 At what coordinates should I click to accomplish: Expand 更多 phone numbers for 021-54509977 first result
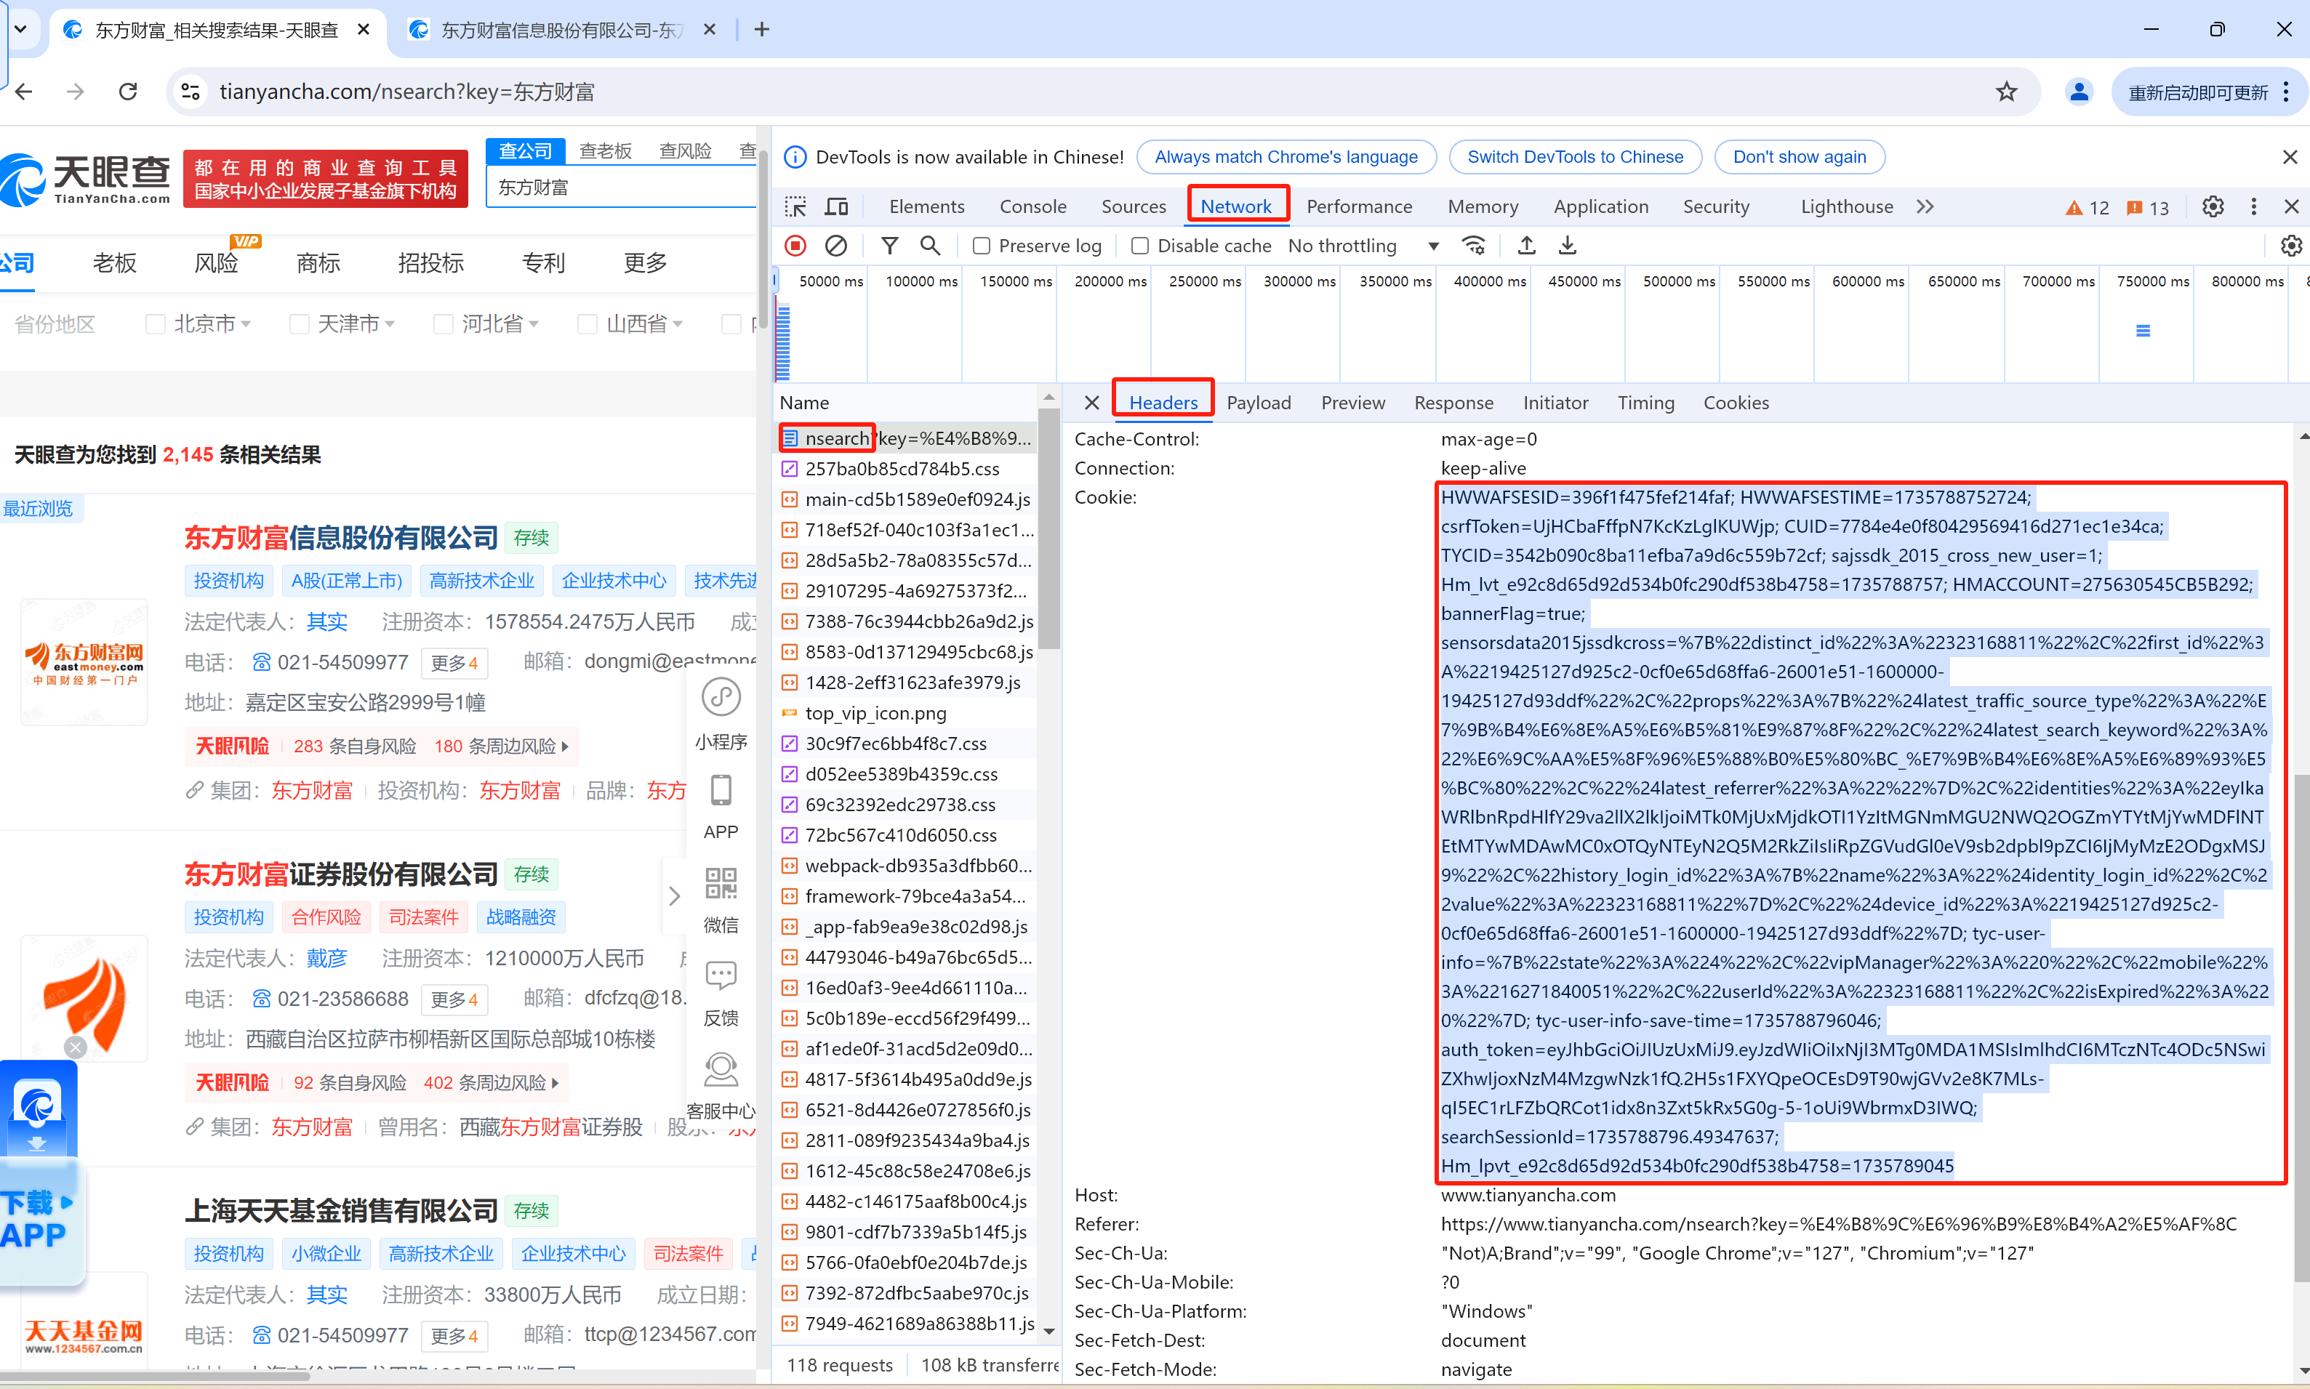pyautogui.click(x=454, y=663)
